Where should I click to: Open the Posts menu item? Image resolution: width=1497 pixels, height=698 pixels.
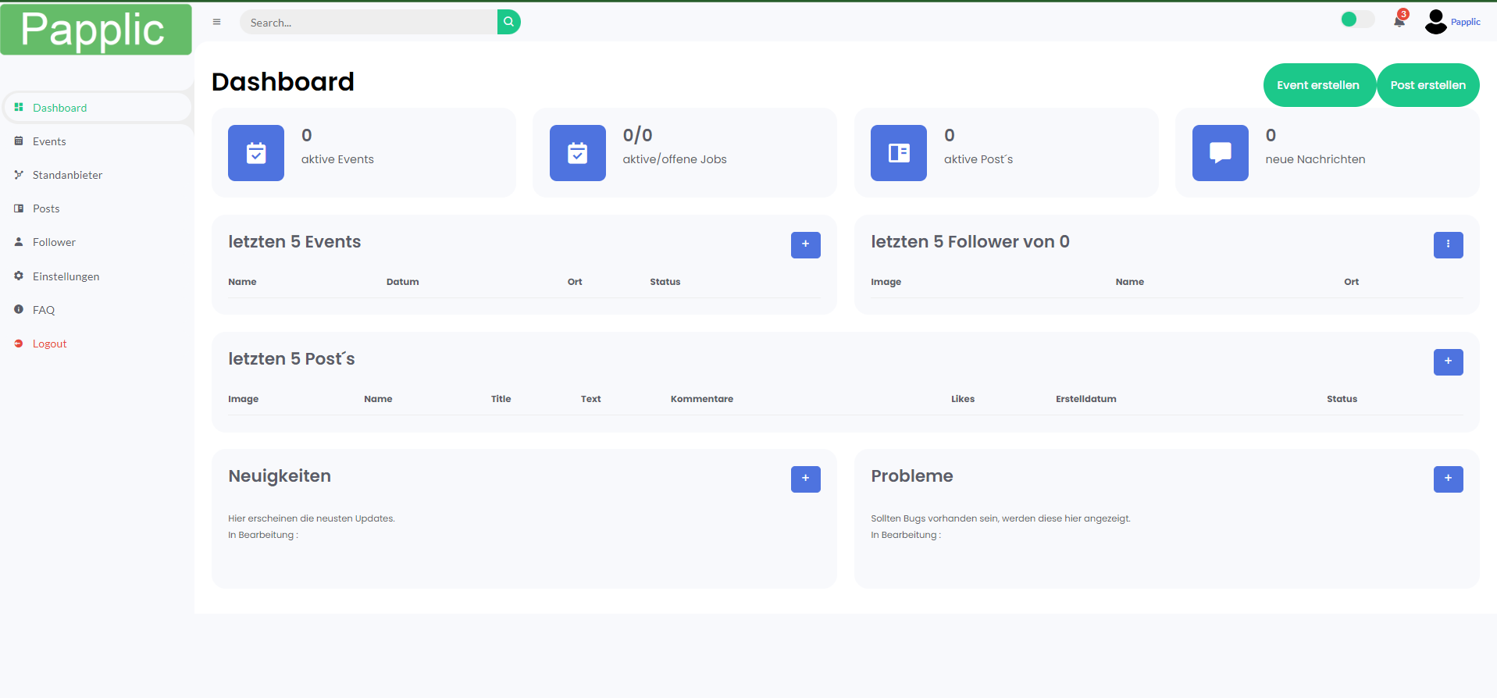[98, 208]
